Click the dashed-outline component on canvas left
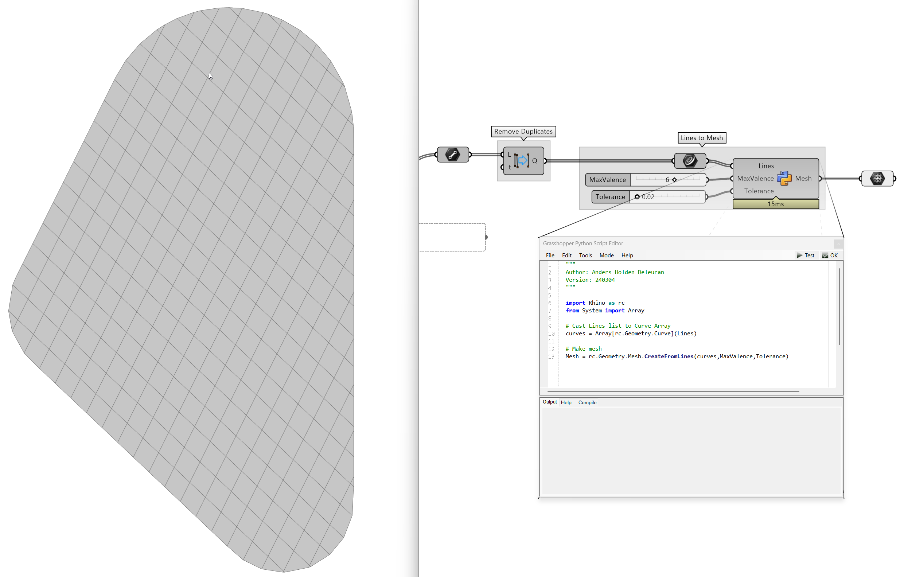The height and width of the screenshot is (577, 904). click(x=452, y=237)
